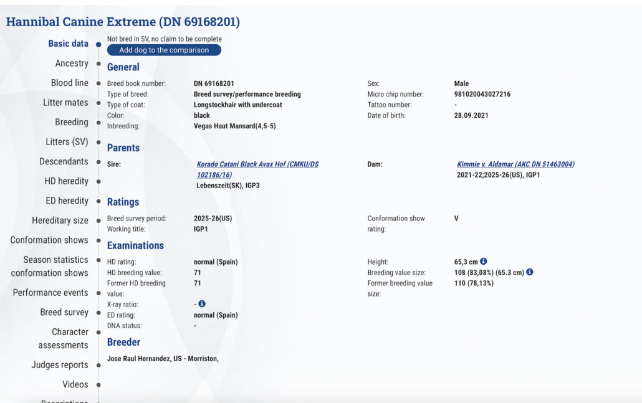View Hereditary size section

pos(60,220)
